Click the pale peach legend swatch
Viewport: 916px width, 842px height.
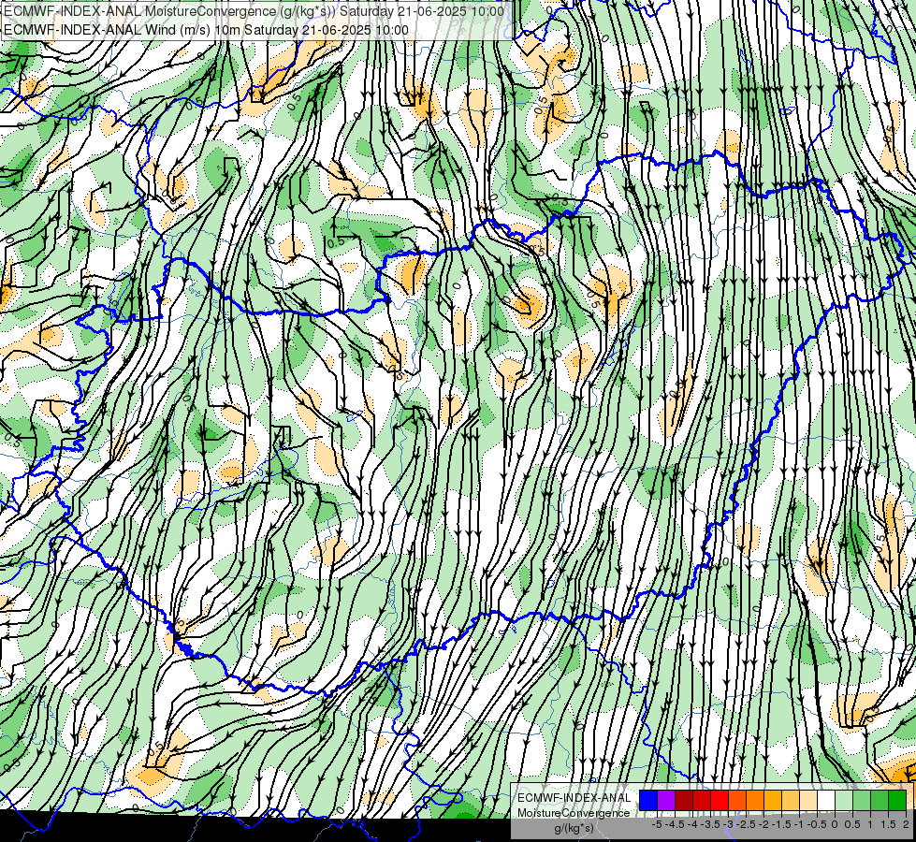click(x=808, y=800)
